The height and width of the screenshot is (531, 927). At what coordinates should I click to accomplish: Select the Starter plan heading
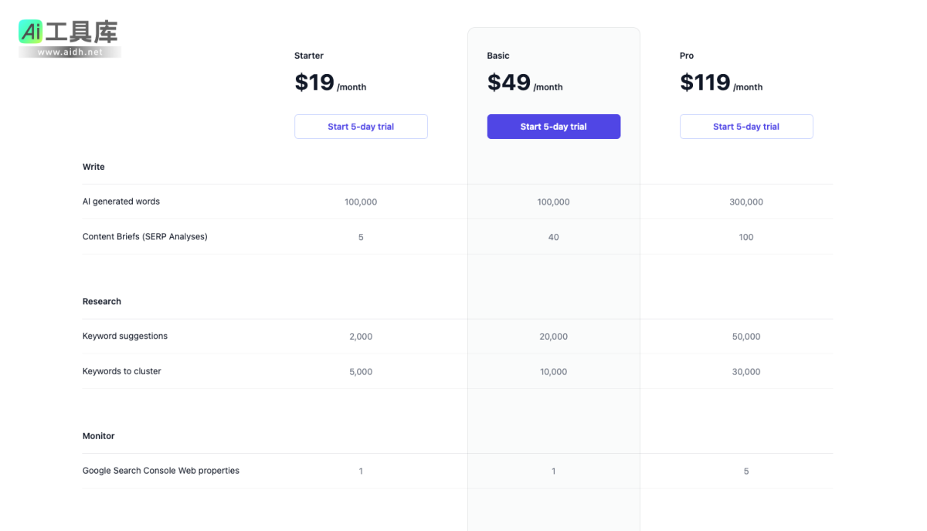coord(309,56)
